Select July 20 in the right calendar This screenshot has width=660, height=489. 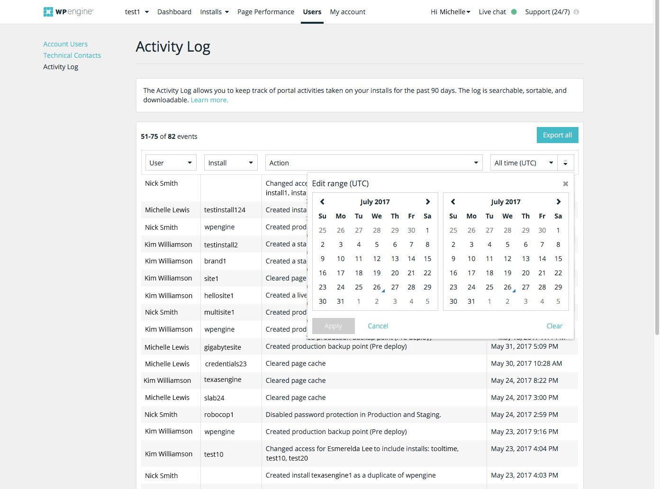(525, 273)
